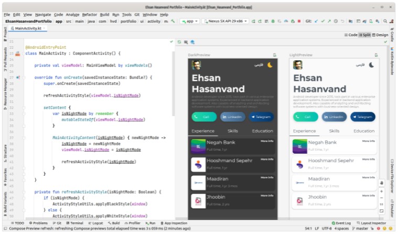
Task: Open the Profiler tool window
Action: tap(133, 223)
